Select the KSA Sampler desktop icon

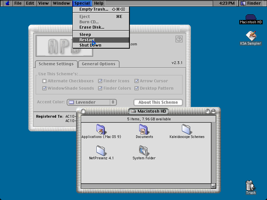251,36
